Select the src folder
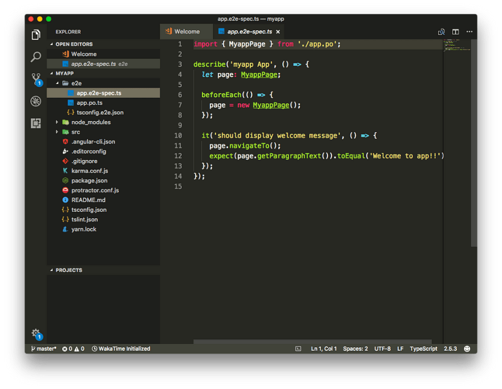 (103, 132)
